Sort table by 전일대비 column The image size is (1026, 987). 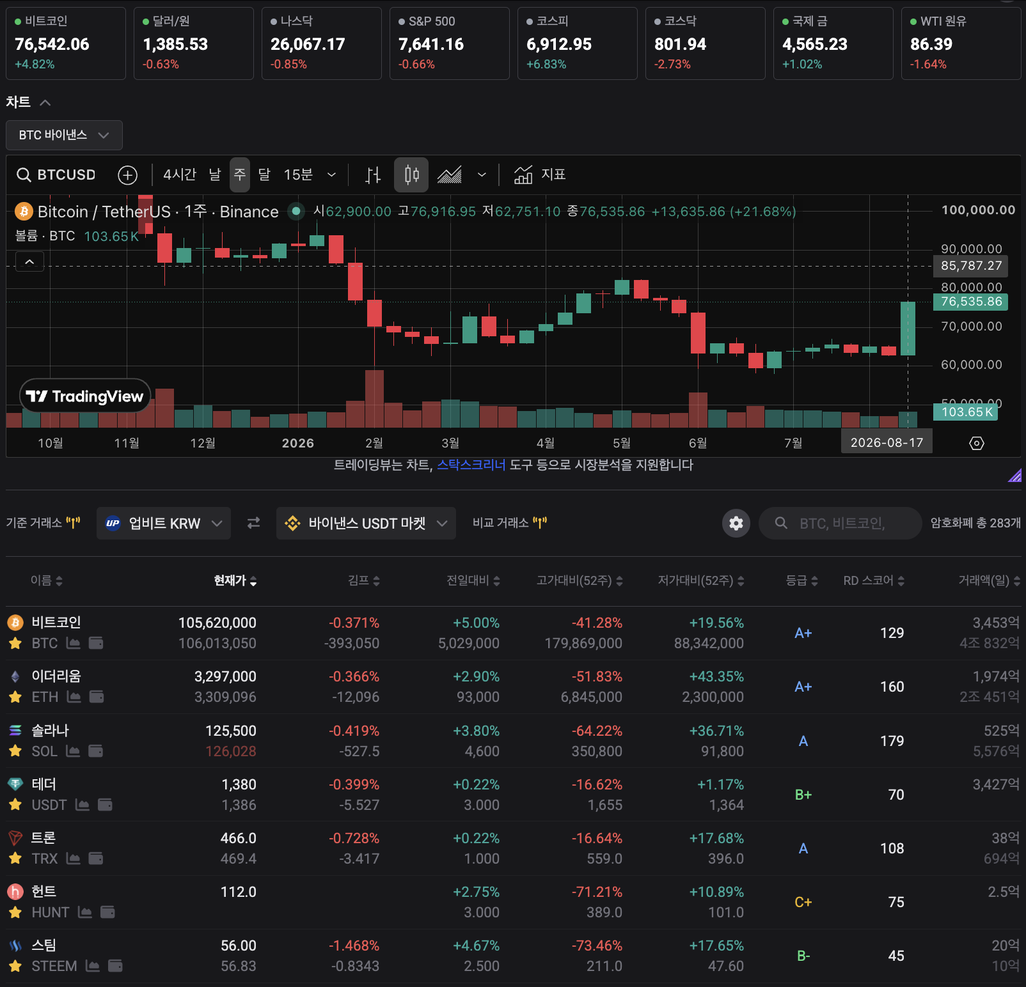click(473, 580)
